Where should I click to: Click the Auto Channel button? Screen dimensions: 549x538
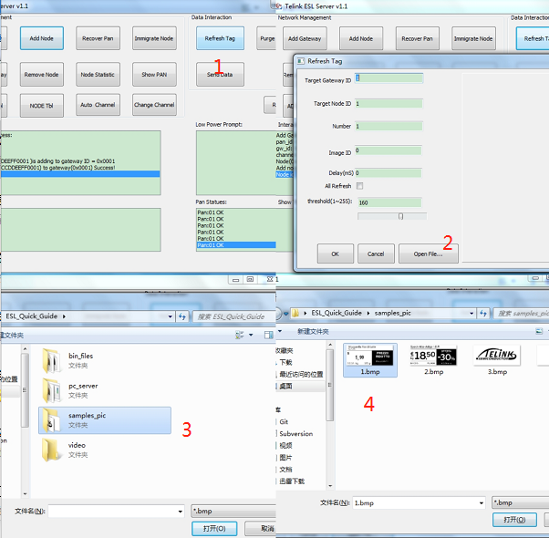pyautogui.click(x=98, y=105)
